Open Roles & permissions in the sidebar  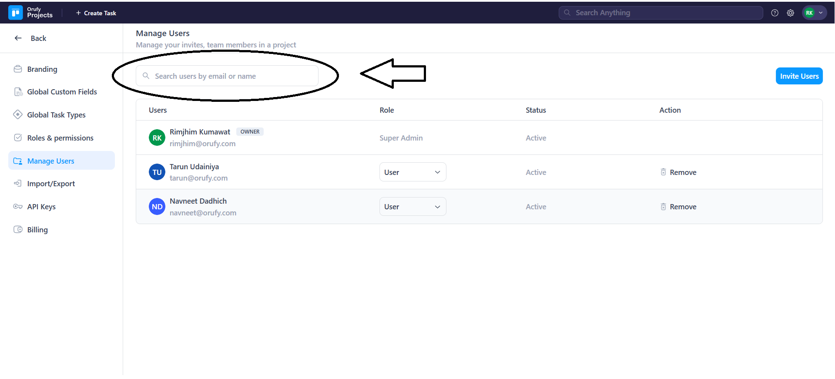click(60, 138)
